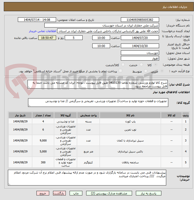Click the تاریخ نیاز column header

[x=20, y=115]
